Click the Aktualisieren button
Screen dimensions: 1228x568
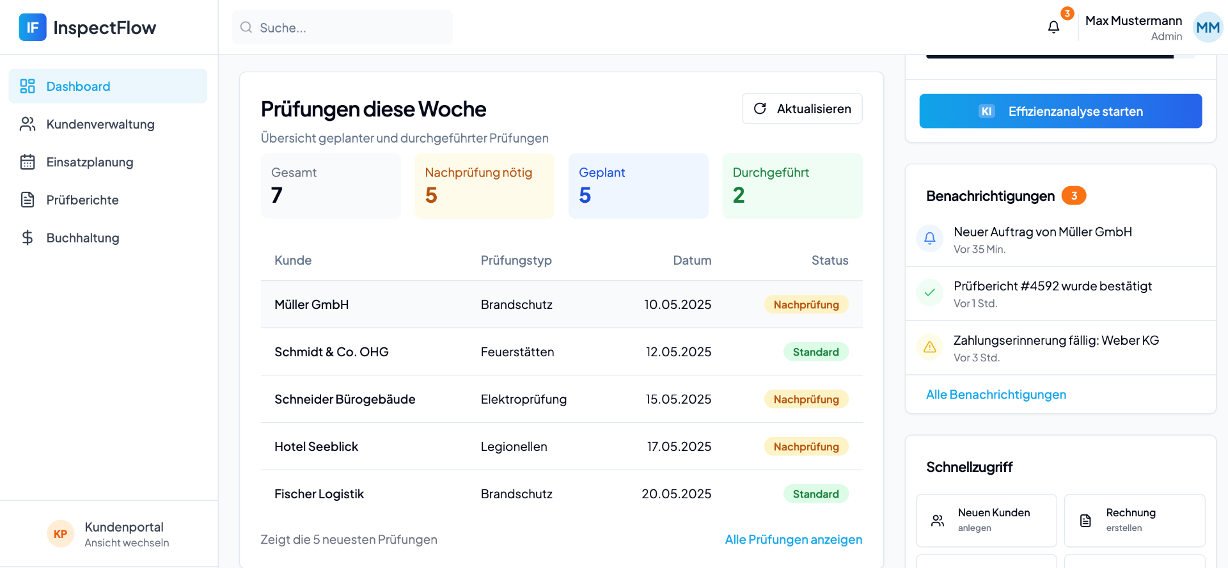tap(802, 109)
